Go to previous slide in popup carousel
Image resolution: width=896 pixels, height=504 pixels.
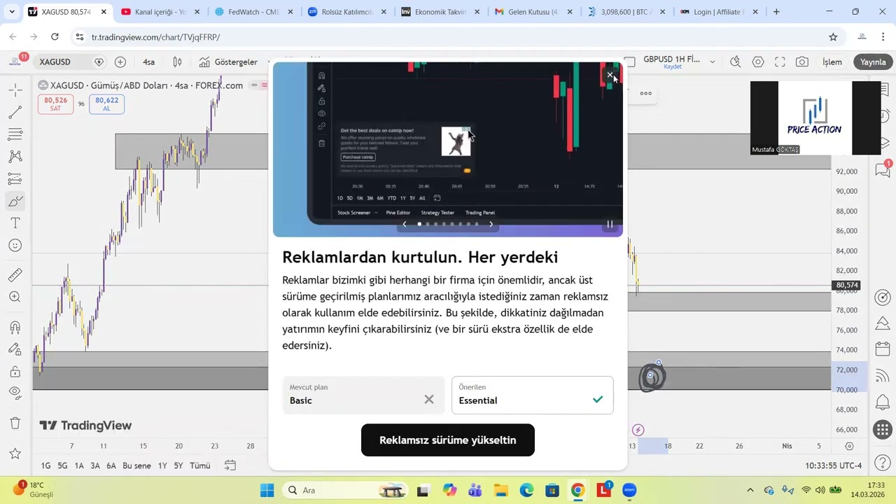click(x=404, y=224)
